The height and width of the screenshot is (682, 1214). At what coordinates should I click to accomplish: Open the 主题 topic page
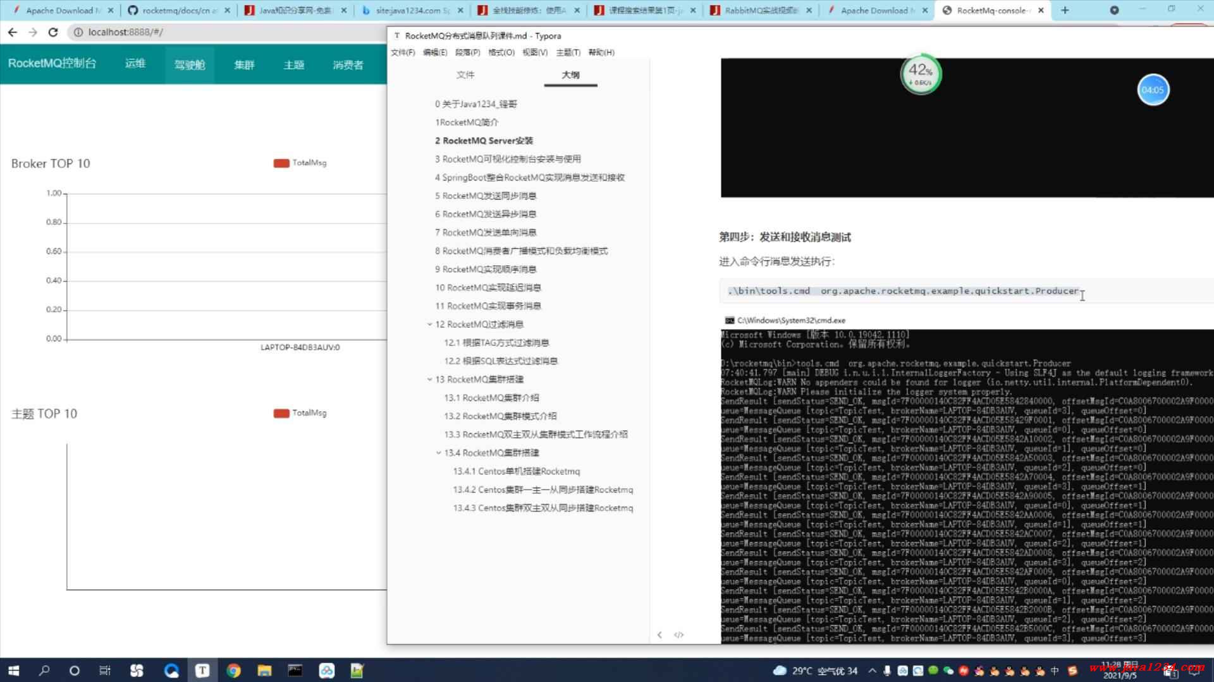294,64
